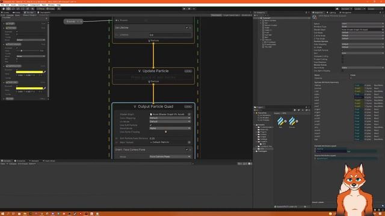The height and width of the screenshot is (216, 385).
Task: Collapse the Update Particle context chevron
Action: tap(139, 71)
